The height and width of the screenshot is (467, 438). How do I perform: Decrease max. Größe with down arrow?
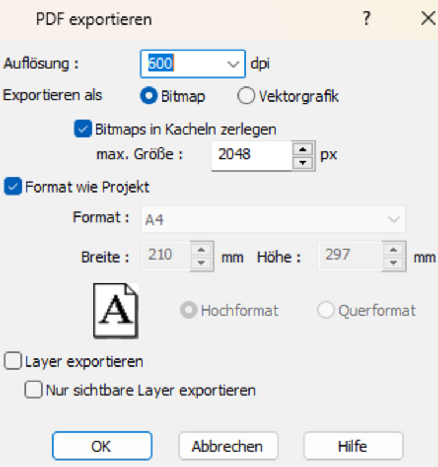[x=302, y=162]
